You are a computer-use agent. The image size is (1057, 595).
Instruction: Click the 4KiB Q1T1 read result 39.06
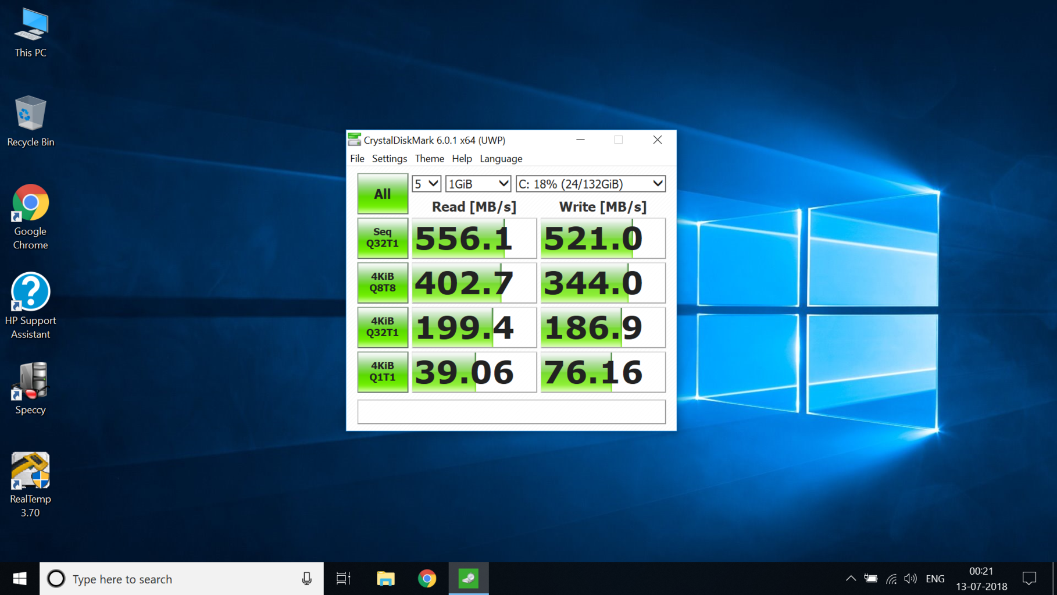point(474,372)
